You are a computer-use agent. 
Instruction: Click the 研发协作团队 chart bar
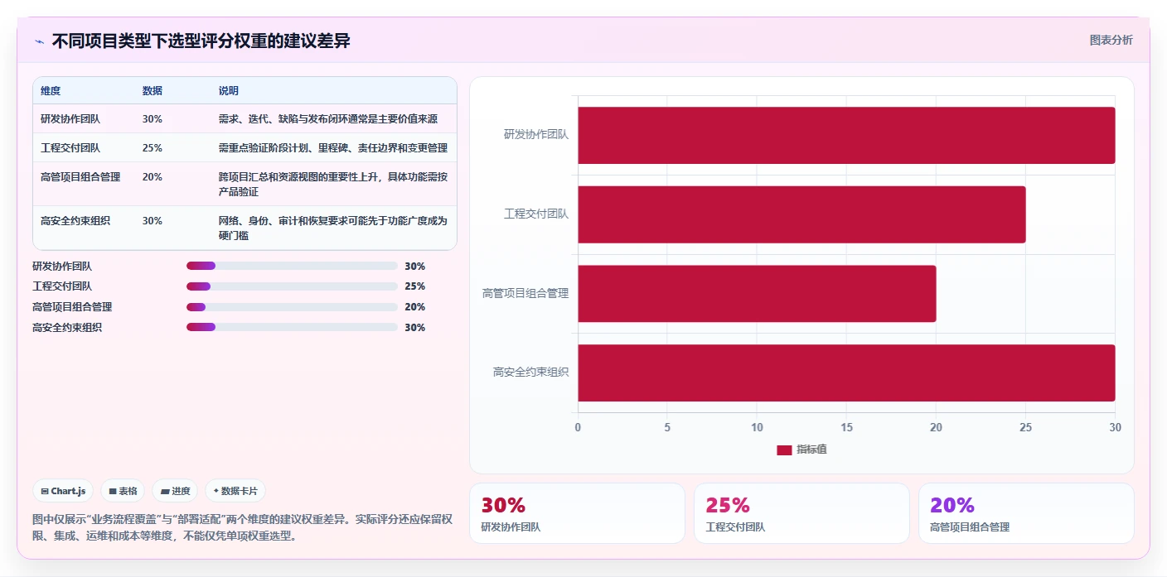[846, 135]
